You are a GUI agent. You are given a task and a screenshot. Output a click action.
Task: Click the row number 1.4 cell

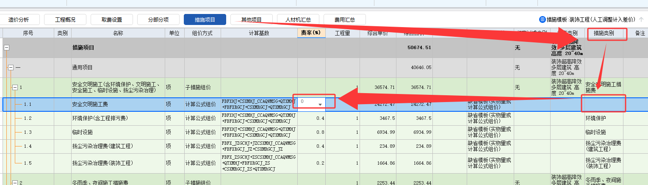28,146
